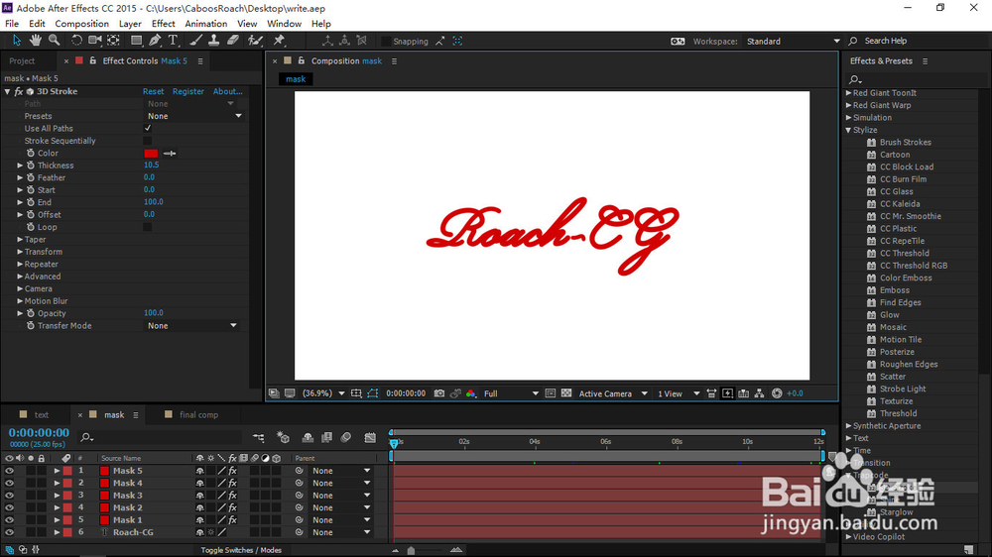Expand the Taper property group
The height and width of the screenshot is (557, 992).
(x=20, y=240)
